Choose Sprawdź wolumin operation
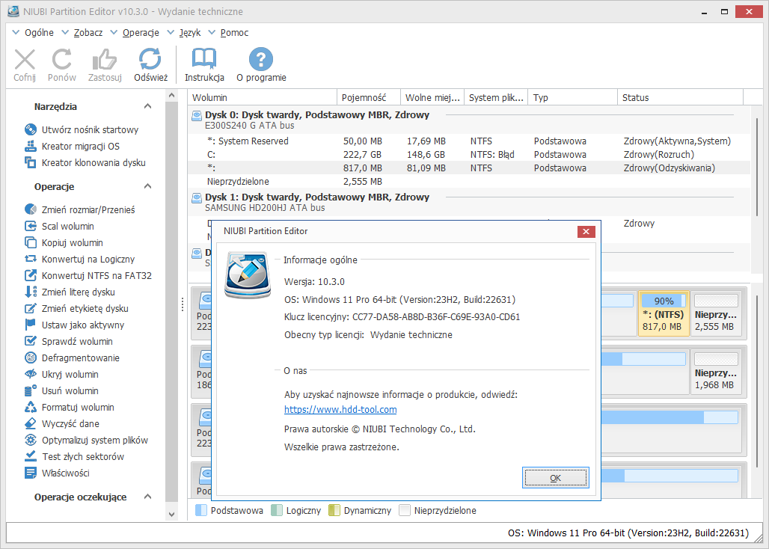 click(x=69, y=342)
